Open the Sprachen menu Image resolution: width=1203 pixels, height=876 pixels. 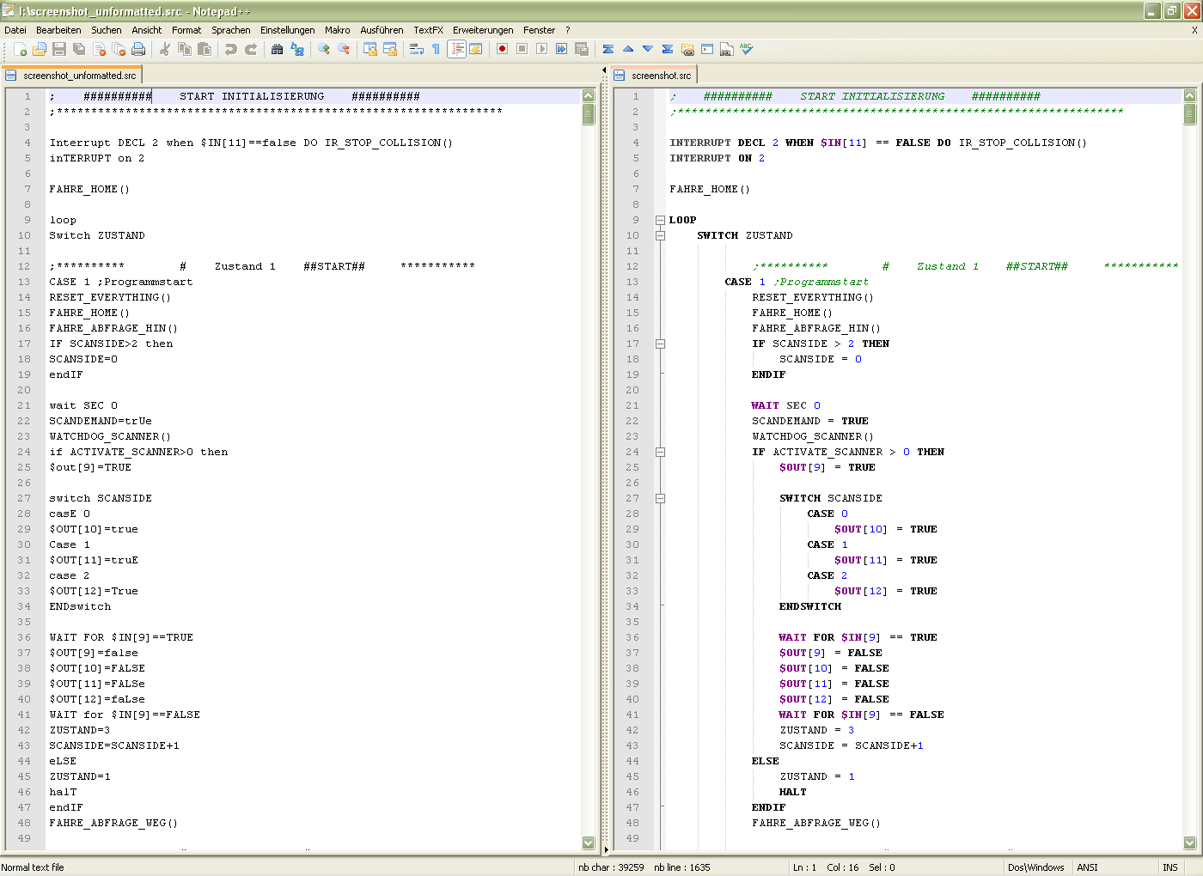pos(231,30)
